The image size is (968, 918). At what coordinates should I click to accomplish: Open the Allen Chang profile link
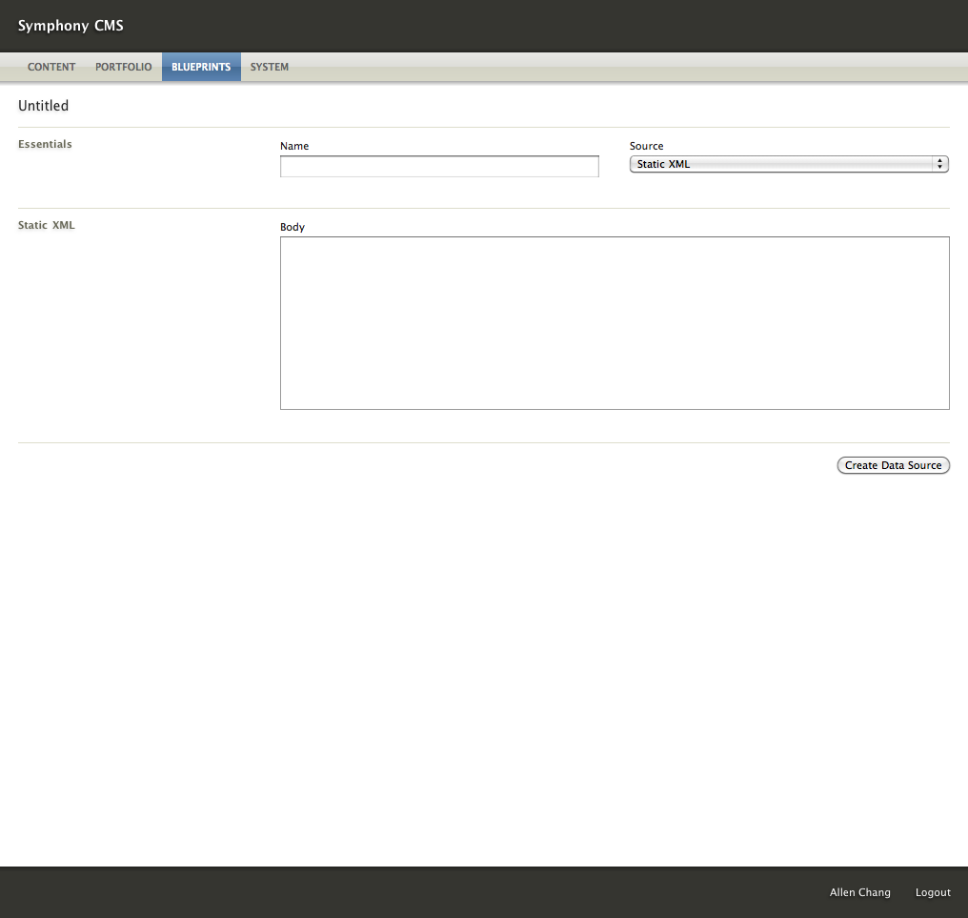[x=859, y=892]
